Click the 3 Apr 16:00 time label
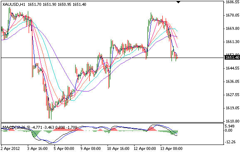 [38, 149]
